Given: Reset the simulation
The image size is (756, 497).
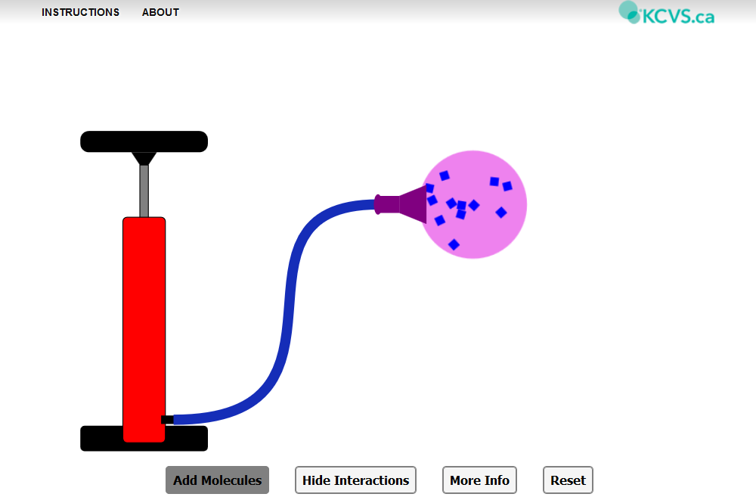Looking at the screenshot, I should (x=568, y=480).
